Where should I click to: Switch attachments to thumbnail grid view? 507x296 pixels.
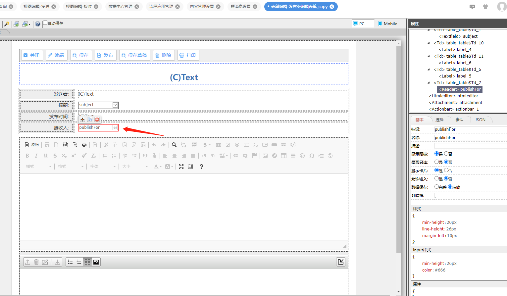(87, 262)
